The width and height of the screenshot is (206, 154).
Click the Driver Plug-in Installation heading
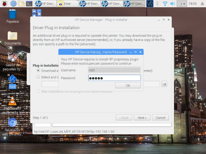(x=56, y=28)
